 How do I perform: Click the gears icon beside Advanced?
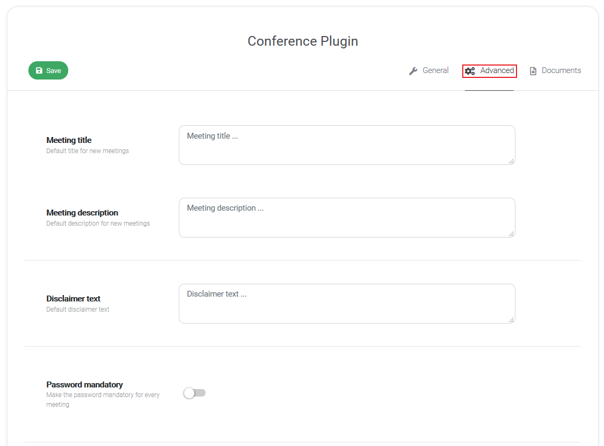pyautogui.click(x=470, y=71)
